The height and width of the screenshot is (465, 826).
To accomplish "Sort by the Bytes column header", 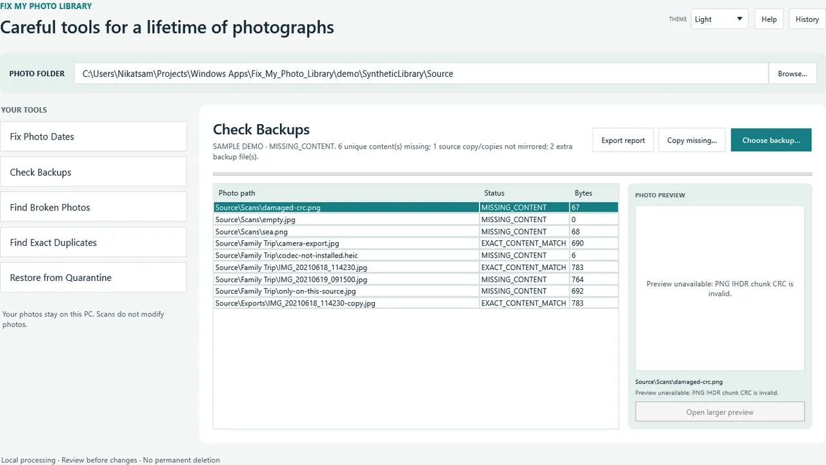I will point(594,193).
